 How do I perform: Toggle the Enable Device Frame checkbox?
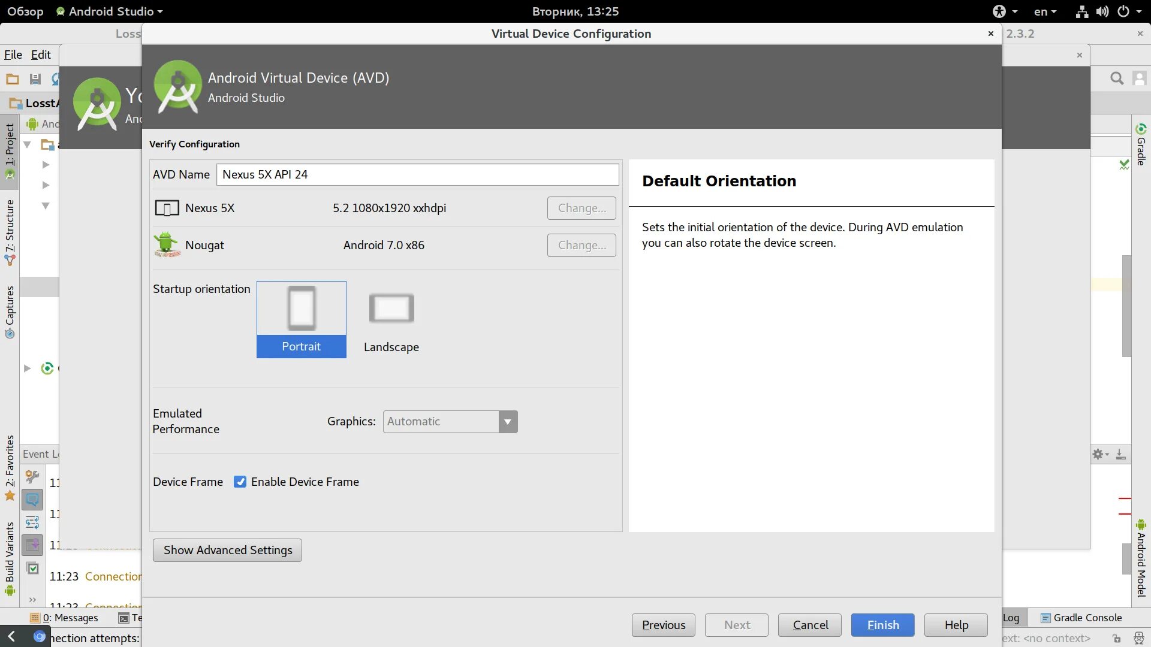[x=240, y=482]
